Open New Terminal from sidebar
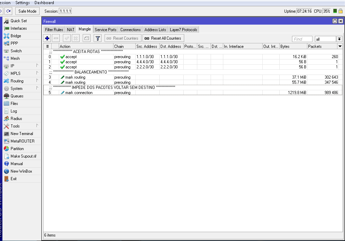 click(x=22, y=133)
